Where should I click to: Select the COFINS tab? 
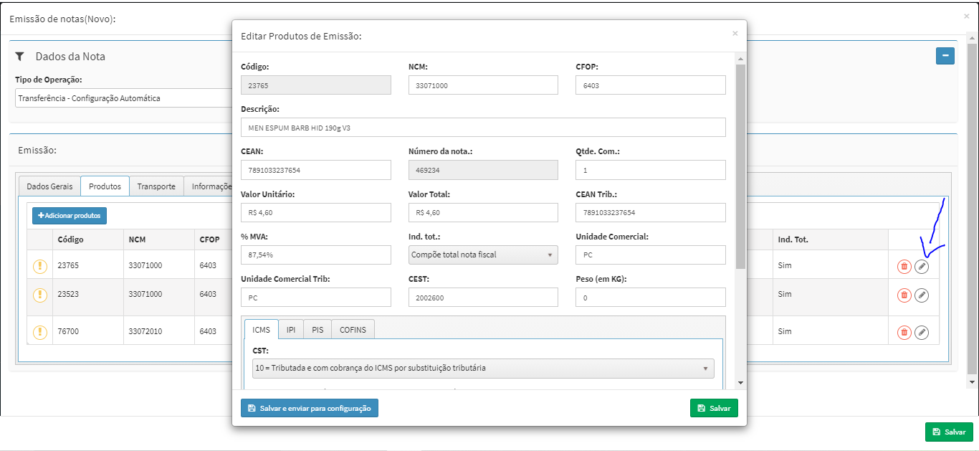pos(352,328)
